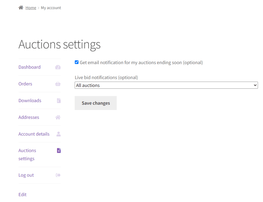263x202 pixels.
Task: Click the My account breadcrumb text
Action: [x=51, y=8]
